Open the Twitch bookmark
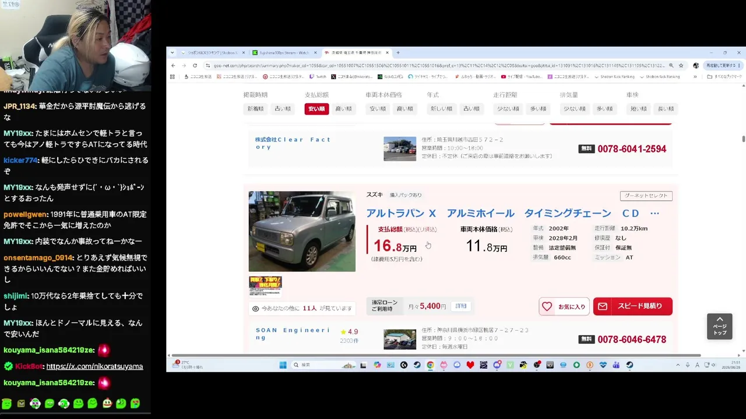The image size is (746, 419). point(318,76)
